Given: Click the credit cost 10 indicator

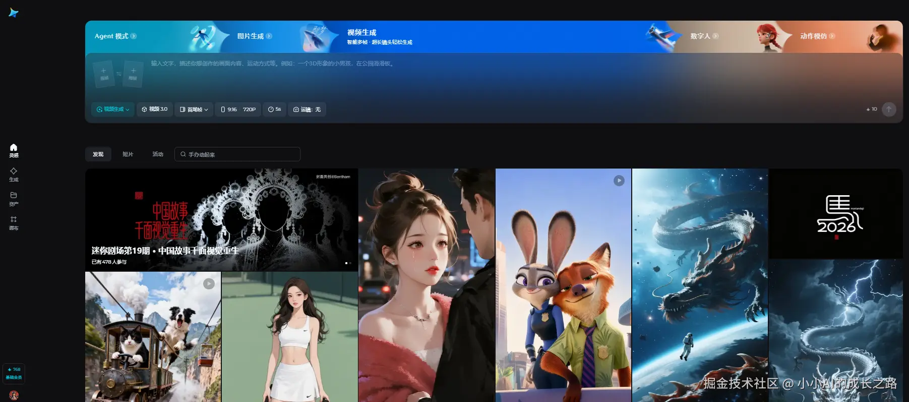Looking at the screenshot, I should [x=872, y=109].
